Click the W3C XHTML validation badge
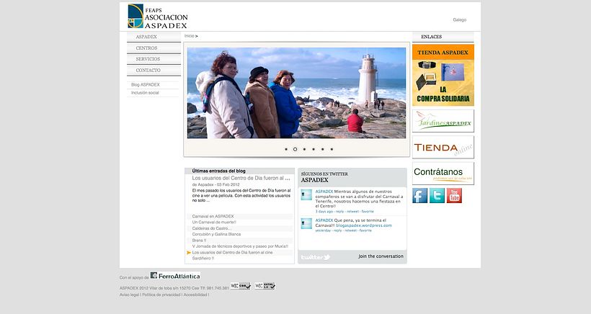Viewport: 591px width, 314px height. pyautogui.click(x=265, y=286)
